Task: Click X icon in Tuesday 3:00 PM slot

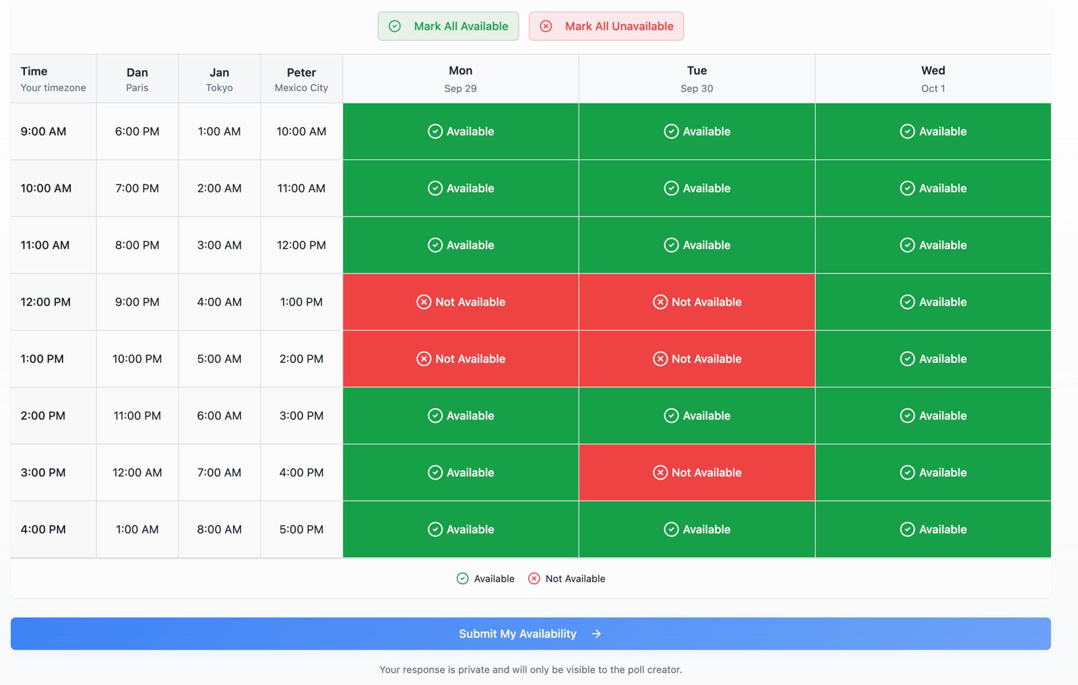Action: tap(660, 473)
